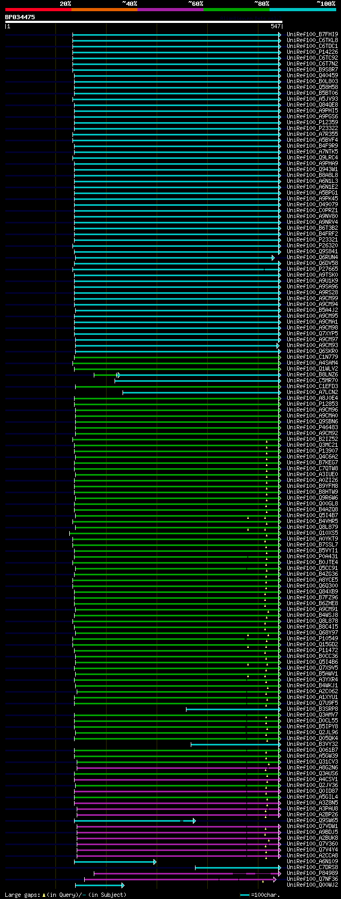Open hit UniRef100_P12853
Viewport: 341px width, 899px height.
click(x=312, y=404)
